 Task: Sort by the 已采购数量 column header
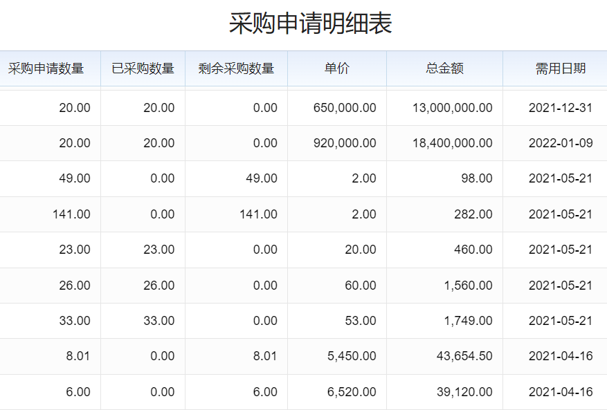143,68
